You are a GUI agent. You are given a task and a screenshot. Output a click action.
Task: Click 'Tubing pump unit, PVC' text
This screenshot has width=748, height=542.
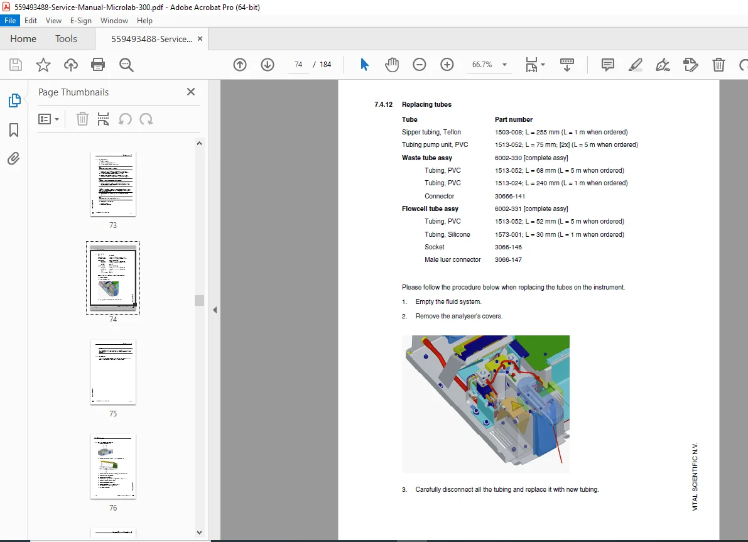pyautogui.click(x=435, y=144)
